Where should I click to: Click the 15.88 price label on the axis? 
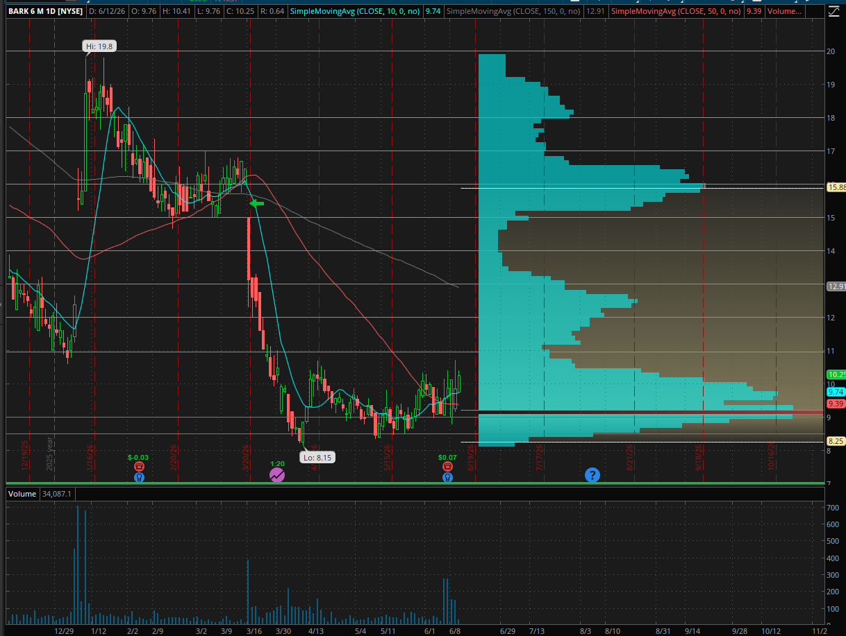(836, 187)
